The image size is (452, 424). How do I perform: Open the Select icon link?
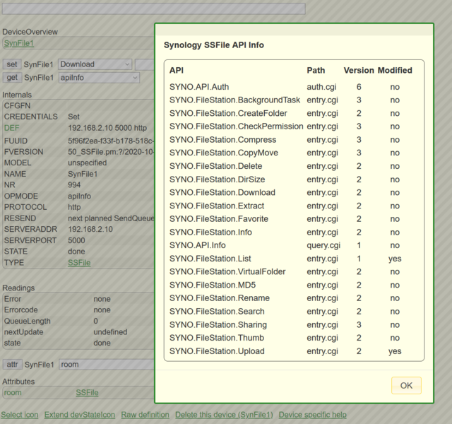tap(20, 415)
